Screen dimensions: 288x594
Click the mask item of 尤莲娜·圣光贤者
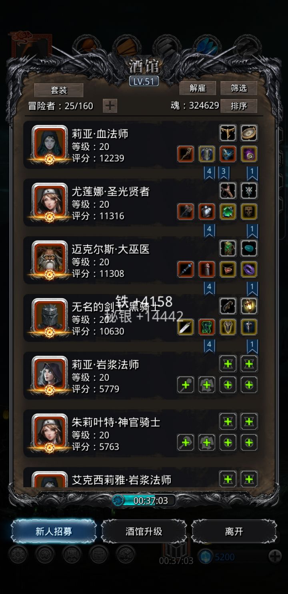[249, 212]
